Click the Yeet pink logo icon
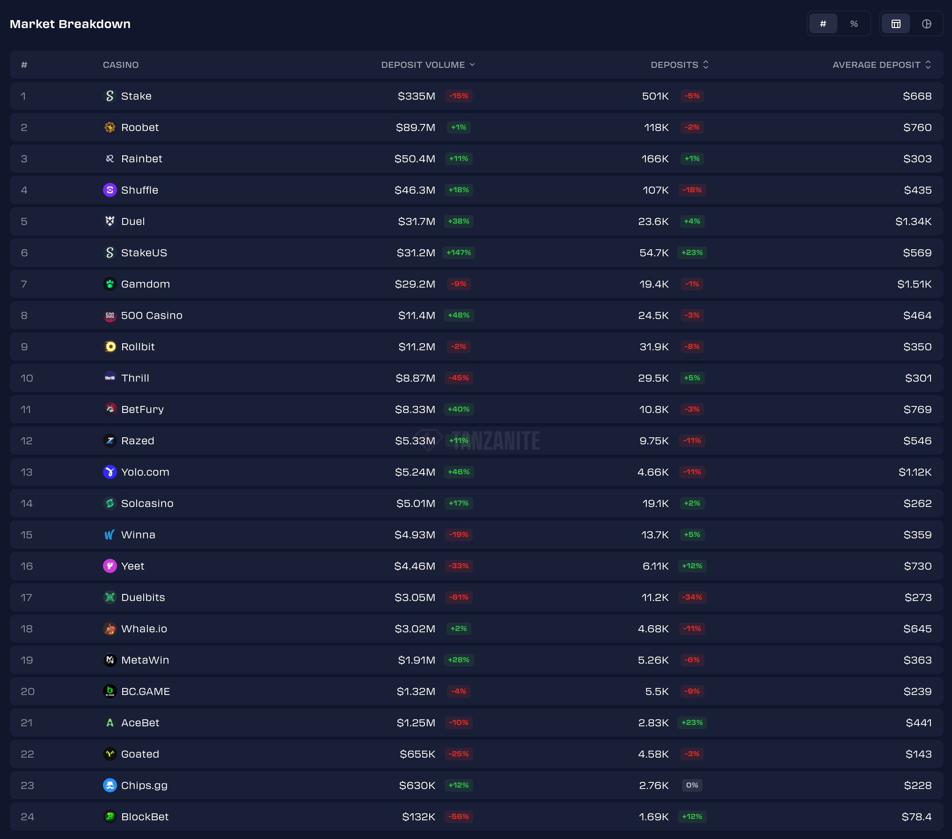 point(110,566)
